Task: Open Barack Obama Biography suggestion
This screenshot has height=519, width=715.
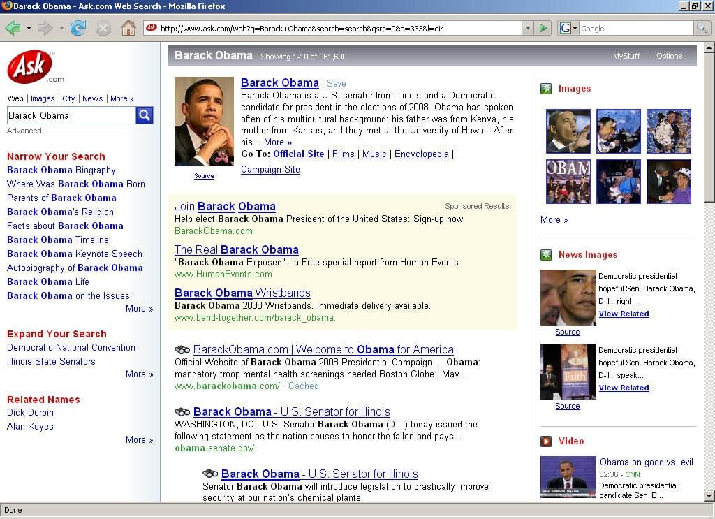Action: click(x=61, y=170)
